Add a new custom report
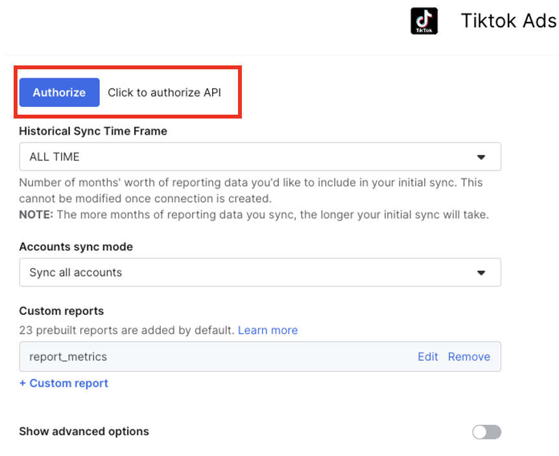Image resolution: width=559 pixels, height=456 pixels. click(x=64, y=383)
